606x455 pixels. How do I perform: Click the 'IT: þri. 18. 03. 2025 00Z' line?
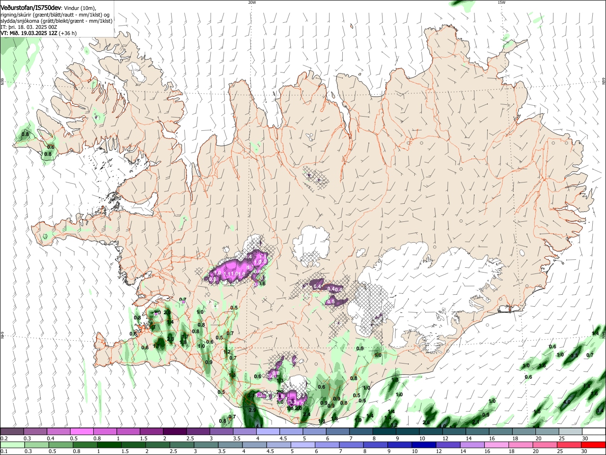(x=29, y=27)
